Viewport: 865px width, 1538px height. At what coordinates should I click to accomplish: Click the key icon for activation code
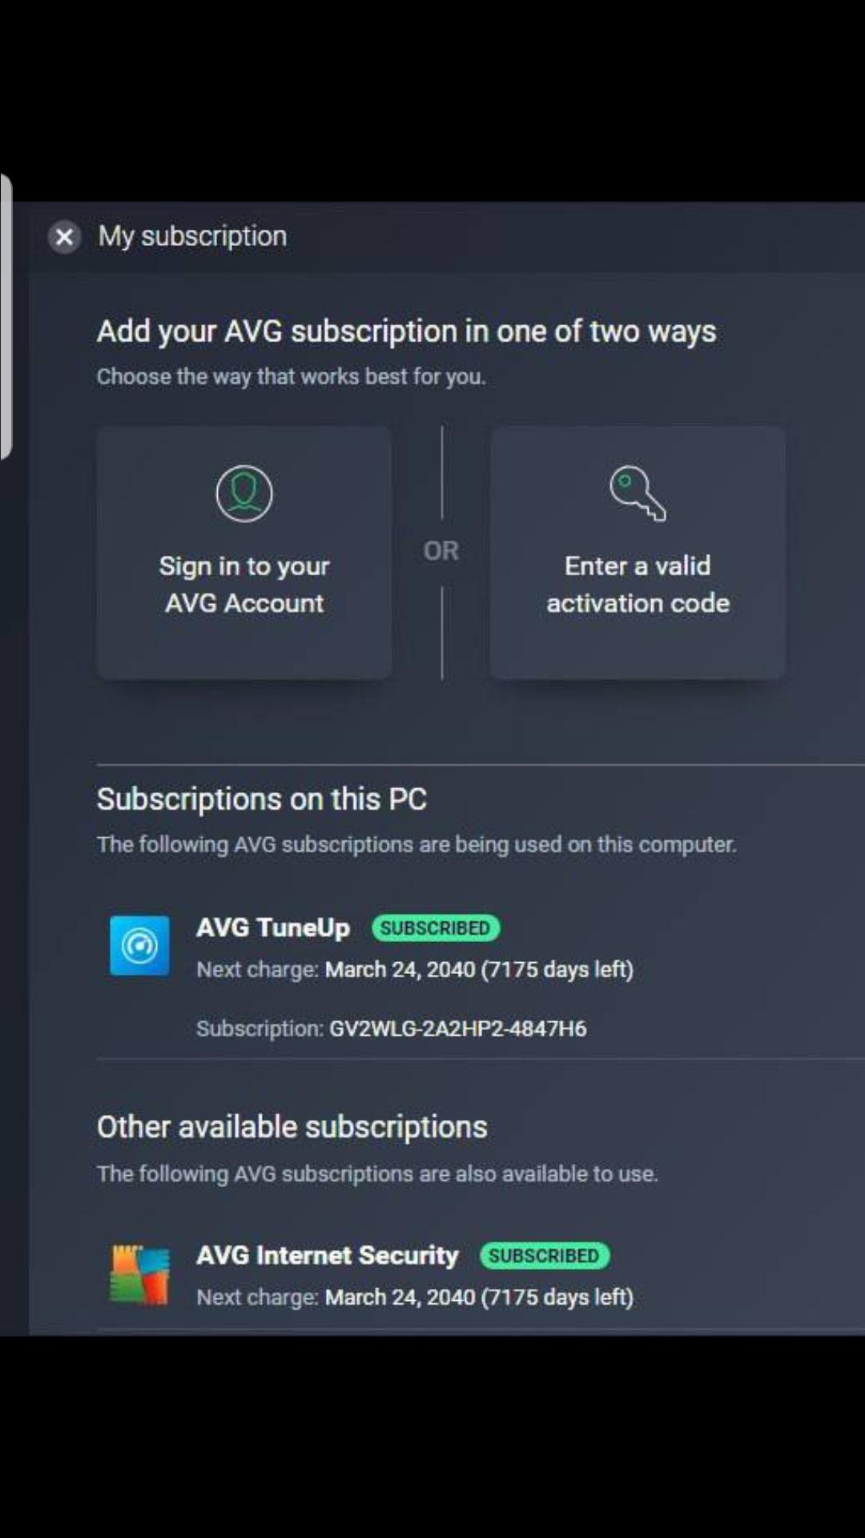point(638,493)
